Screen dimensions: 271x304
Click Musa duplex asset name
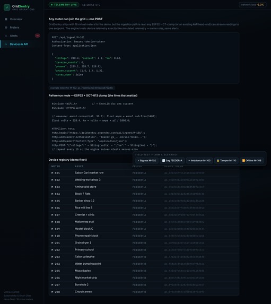click(83, 271)
